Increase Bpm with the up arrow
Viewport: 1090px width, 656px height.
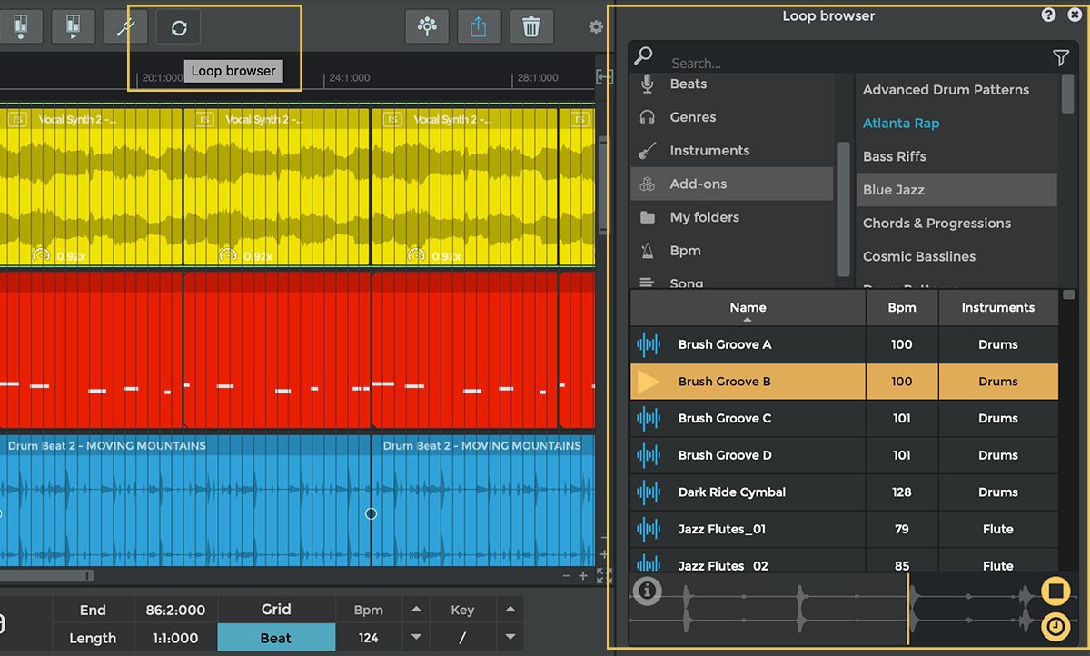pos(416,610)
